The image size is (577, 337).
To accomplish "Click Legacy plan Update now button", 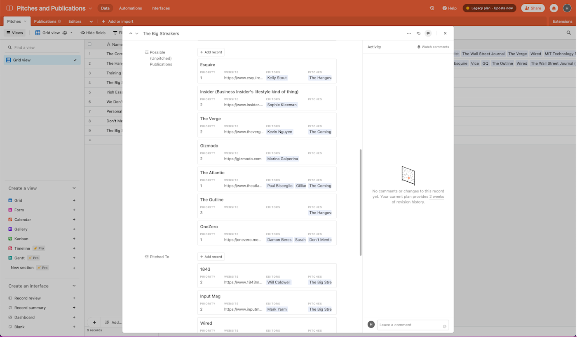I will pyautogui.click(x=489, y=8).
